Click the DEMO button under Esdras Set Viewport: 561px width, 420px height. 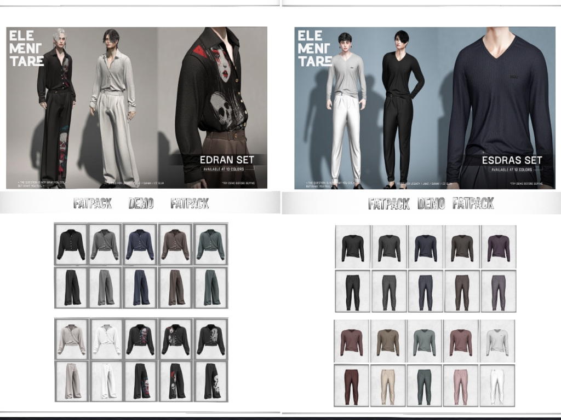431,204
